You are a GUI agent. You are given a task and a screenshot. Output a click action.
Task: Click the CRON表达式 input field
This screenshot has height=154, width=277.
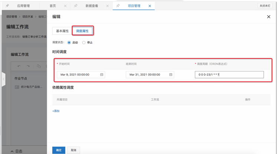229,74
